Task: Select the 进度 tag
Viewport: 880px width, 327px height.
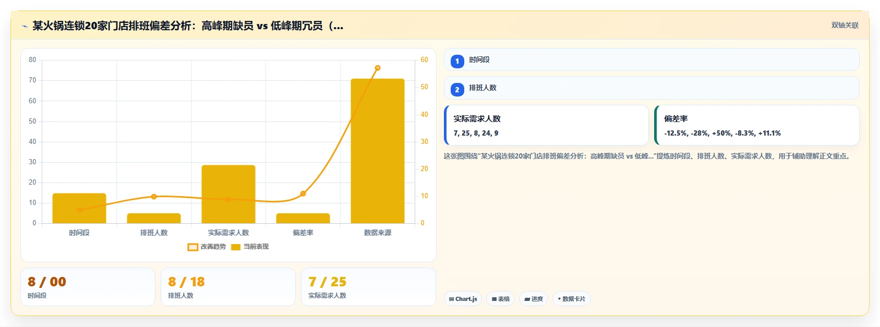Action: pos(534,299)
